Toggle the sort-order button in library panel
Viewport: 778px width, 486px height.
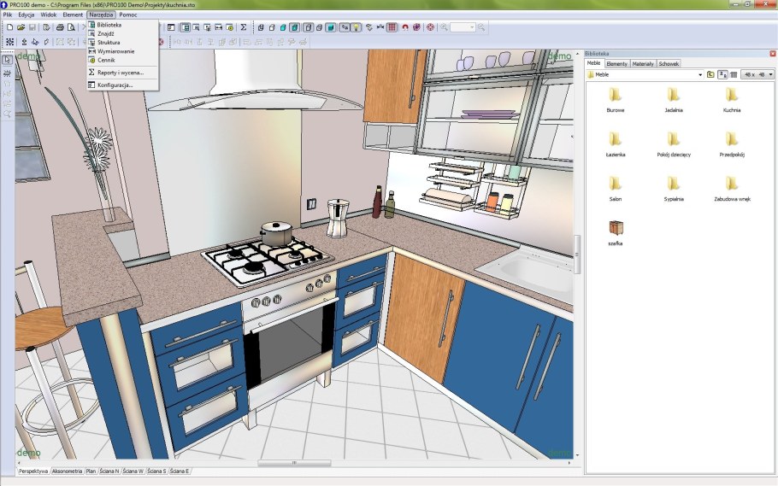pos(722,75)
